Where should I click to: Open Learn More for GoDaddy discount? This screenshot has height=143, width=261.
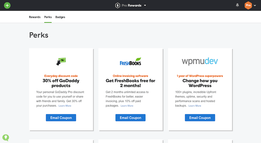[65, 106]
